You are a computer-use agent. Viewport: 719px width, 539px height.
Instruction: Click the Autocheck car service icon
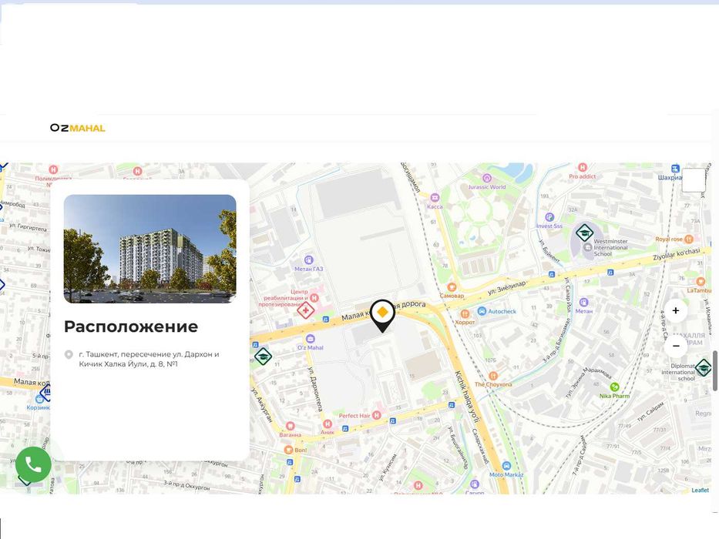[x=482, y=311]
